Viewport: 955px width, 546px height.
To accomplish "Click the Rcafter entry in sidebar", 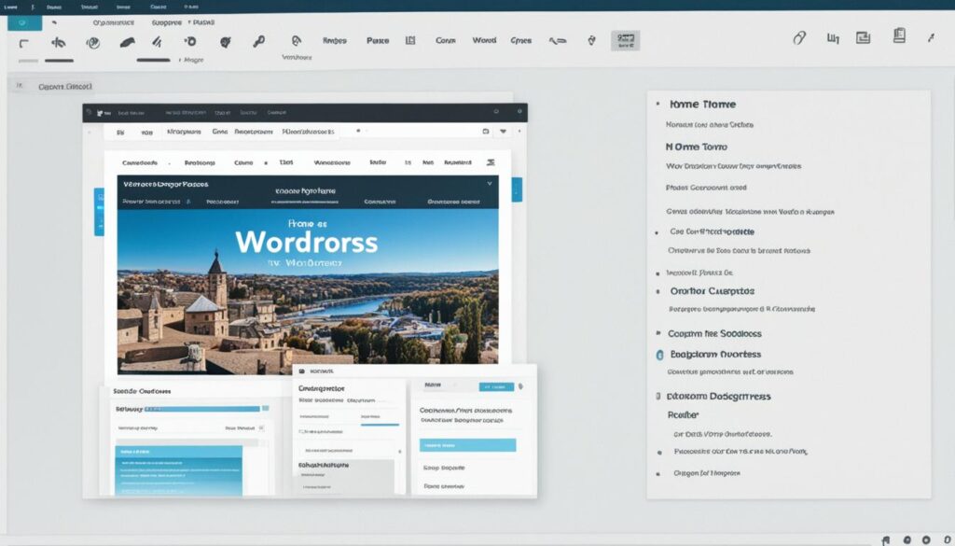I will pos(683,415).
